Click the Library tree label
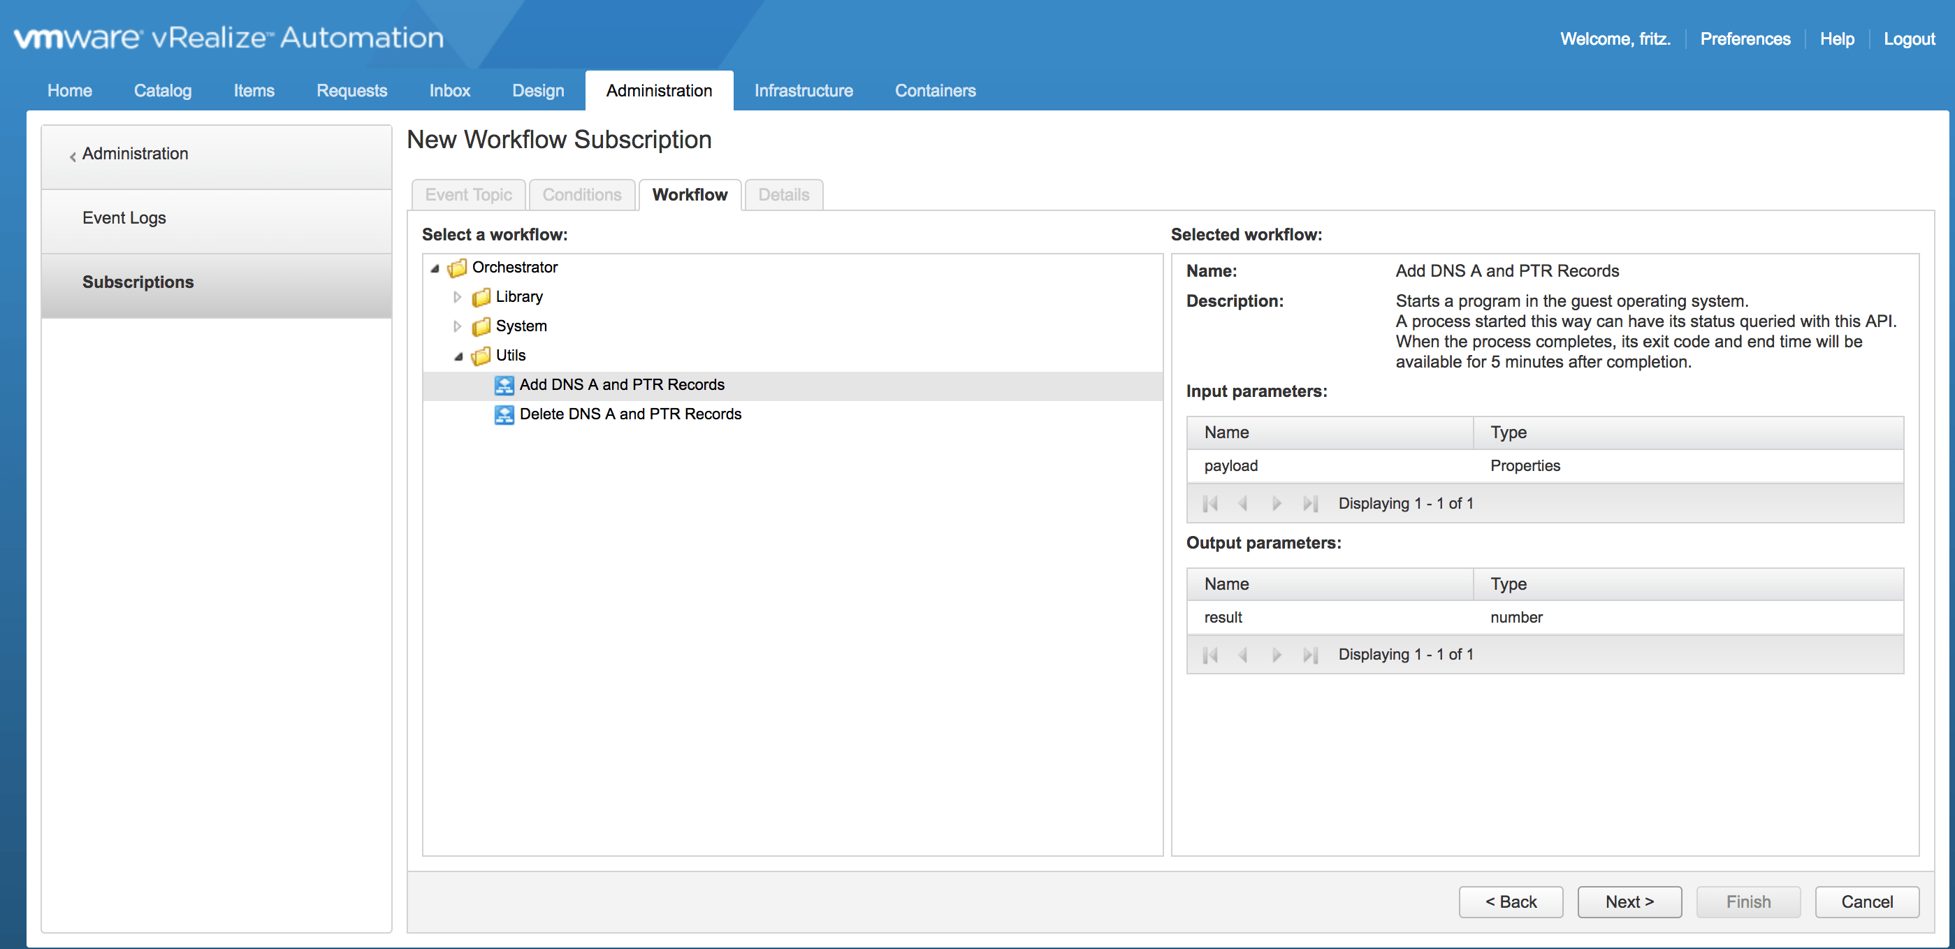 pos(519,297)
